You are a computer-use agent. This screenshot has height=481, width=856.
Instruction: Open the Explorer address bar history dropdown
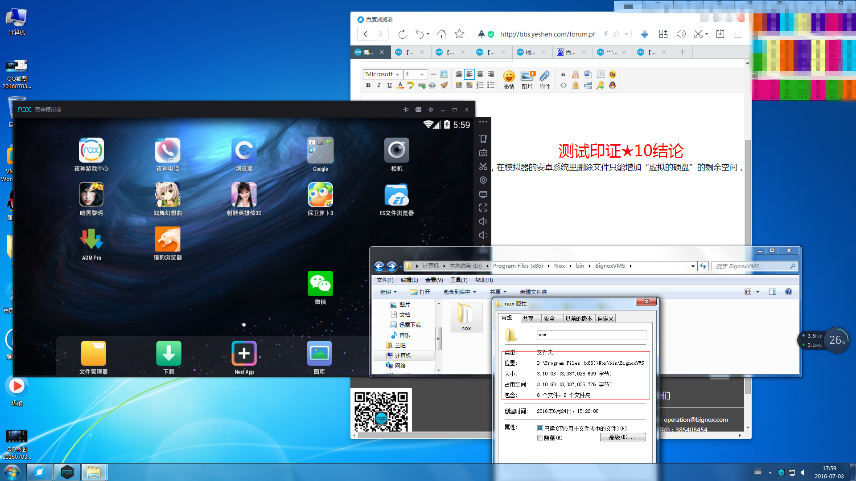click(693, 266)
